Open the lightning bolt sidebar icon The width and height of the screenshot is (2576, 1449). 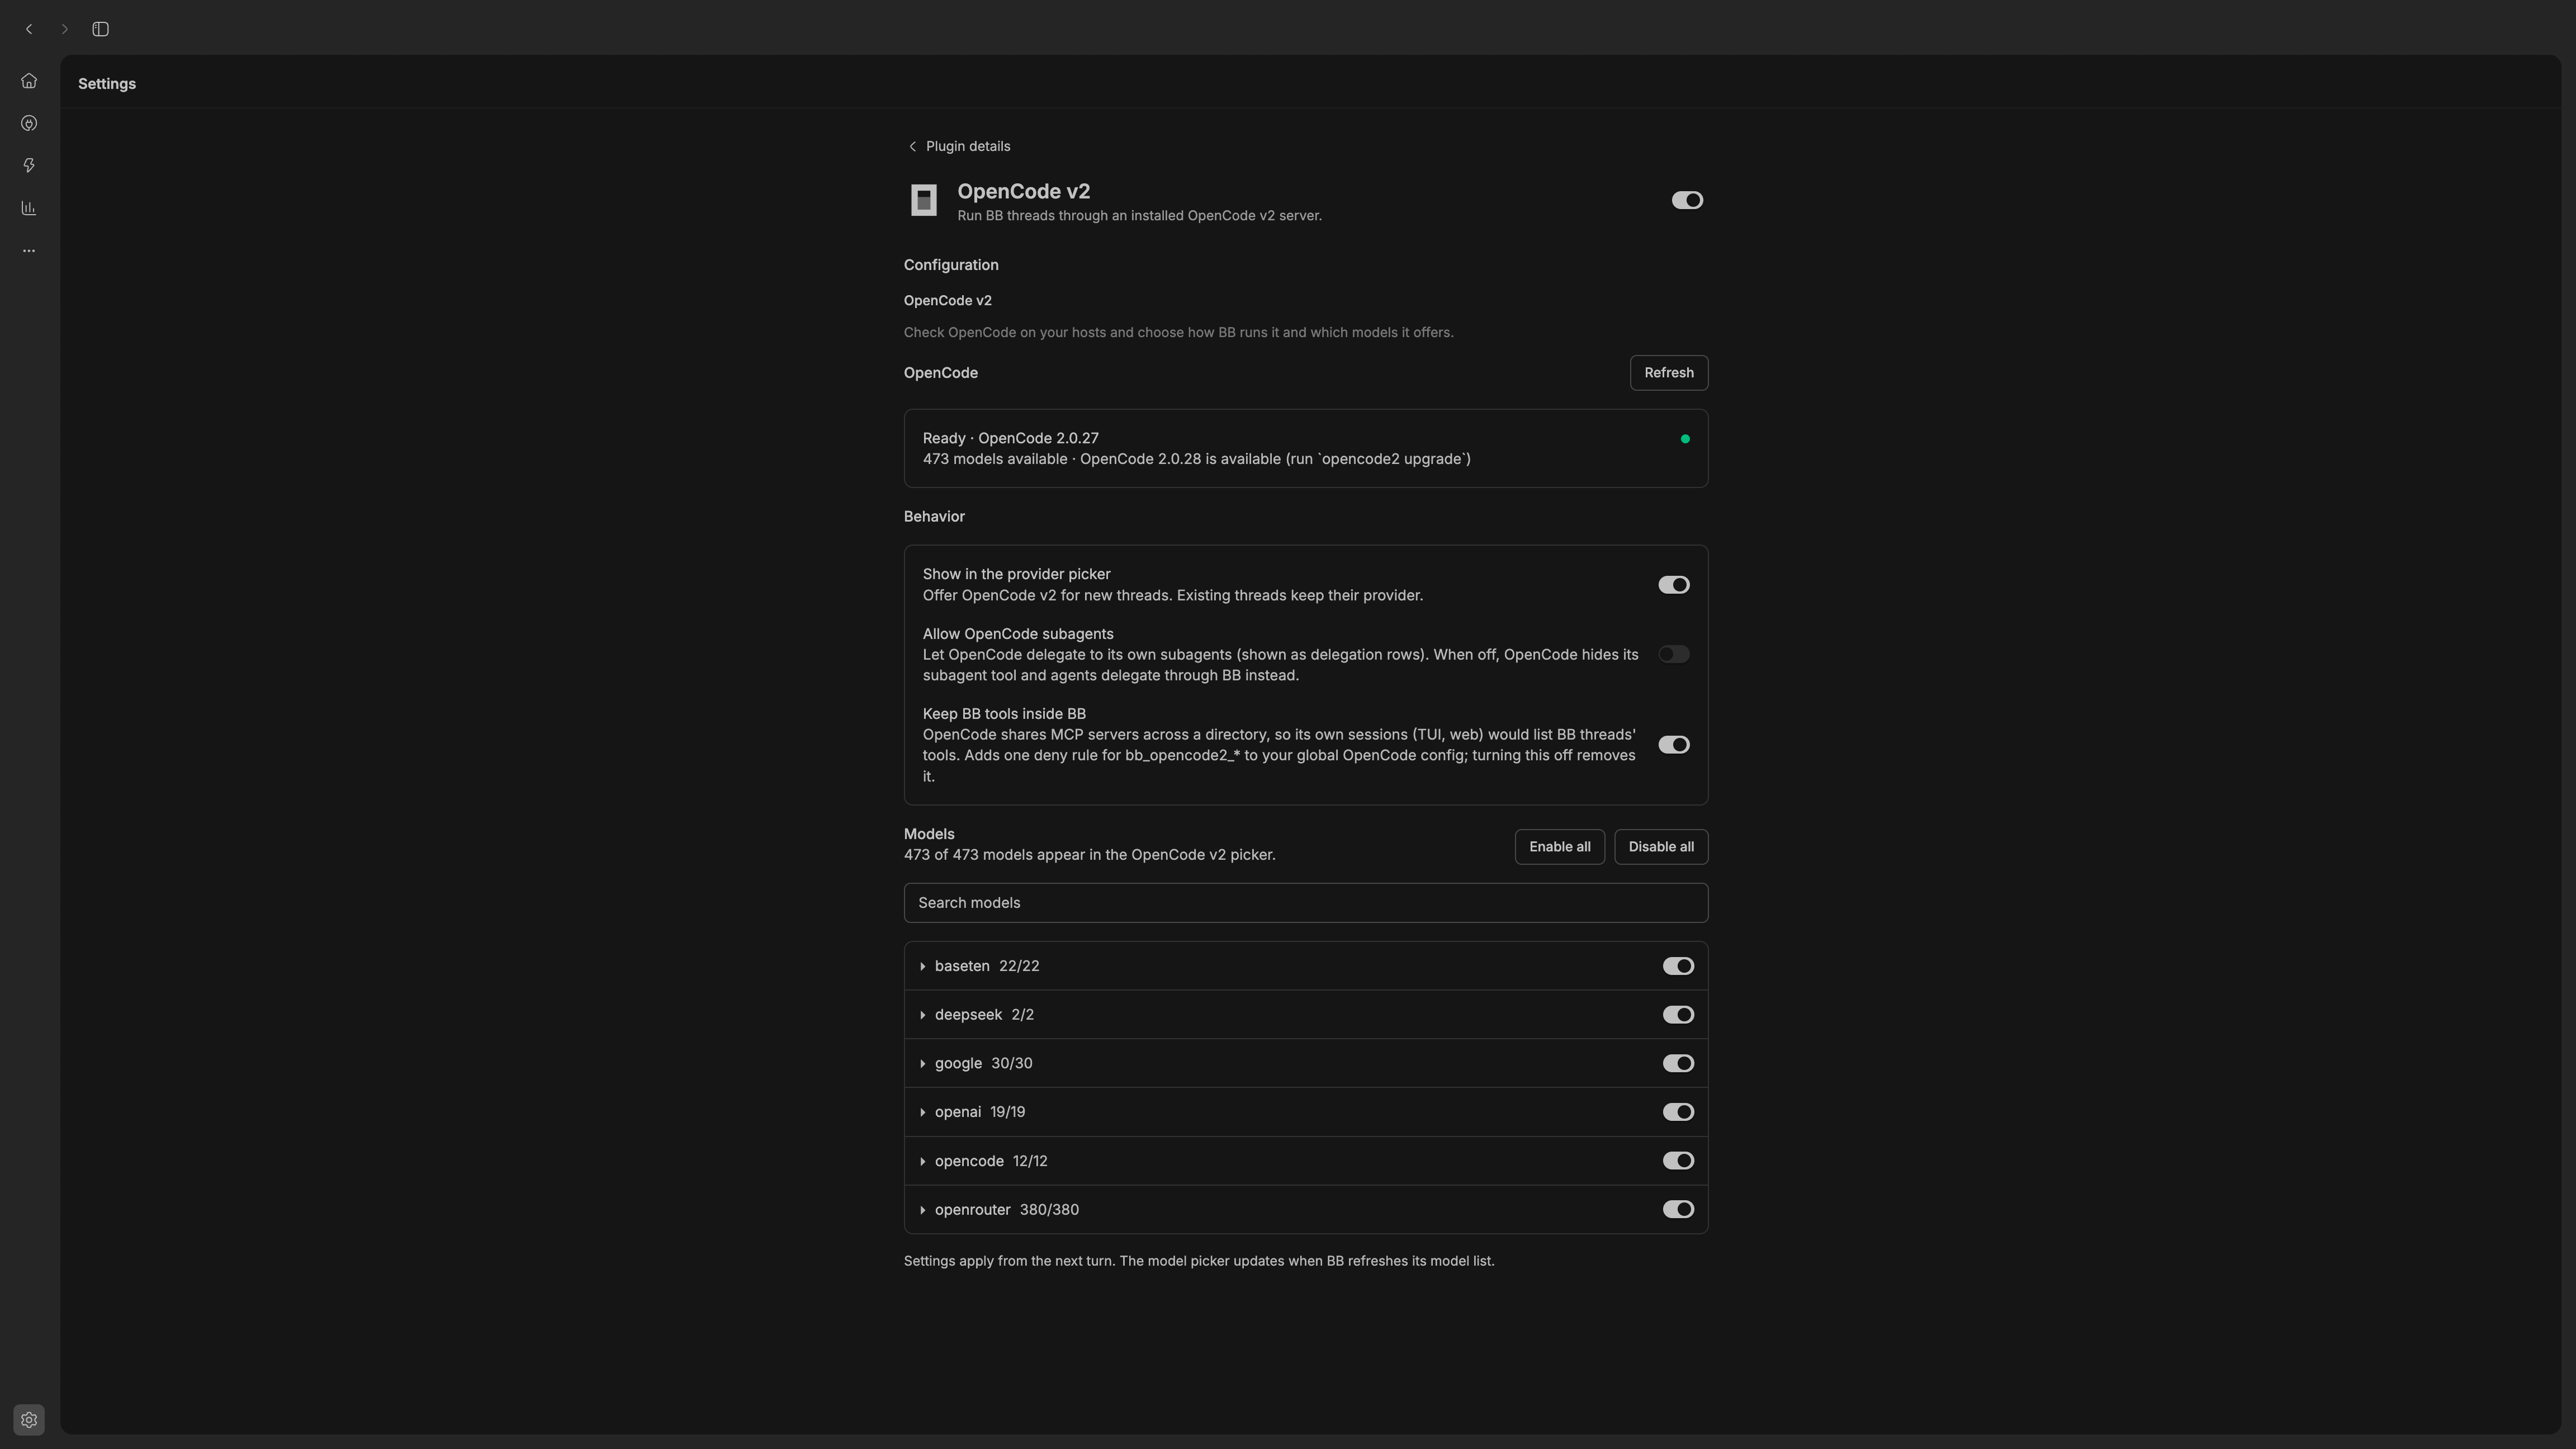pyautogui.click(x=29, y=165)
